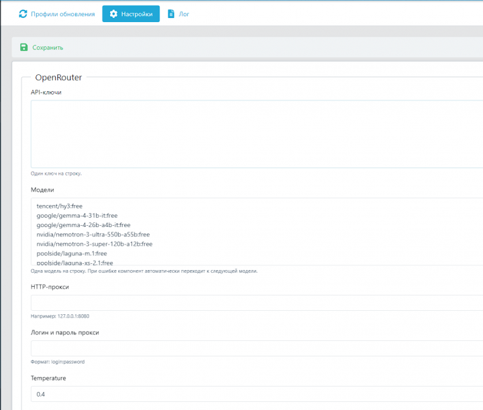Select the poolside/laguna-xs-2.1:free line
The image size is (483, 410).
[x=75, y=263]
